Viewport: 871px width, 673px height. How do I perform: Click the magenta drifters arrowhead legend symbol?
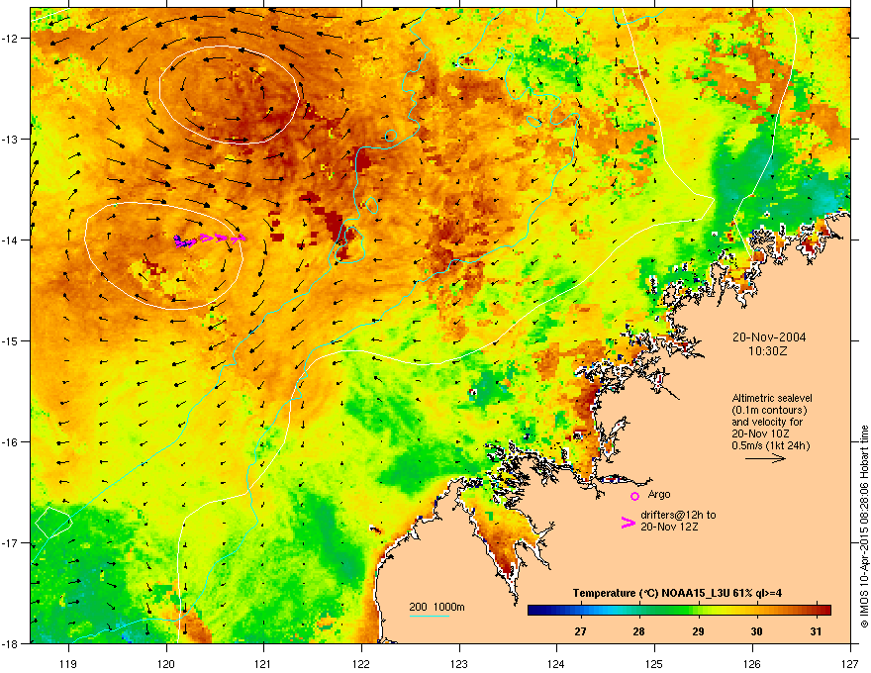628,523
